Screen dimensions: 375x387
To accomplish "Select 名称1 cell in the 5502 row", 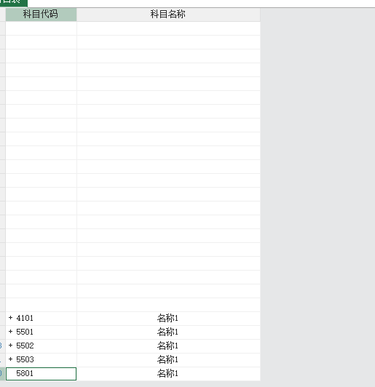I will coord(168,346).
